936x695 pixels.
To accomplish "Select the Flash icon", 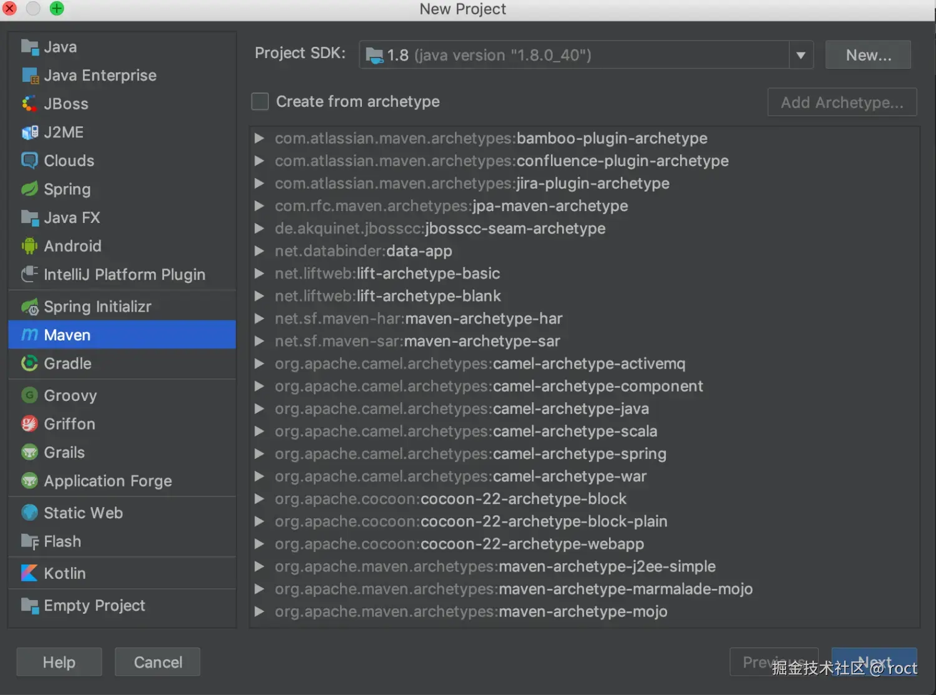I will coord(29,541).
